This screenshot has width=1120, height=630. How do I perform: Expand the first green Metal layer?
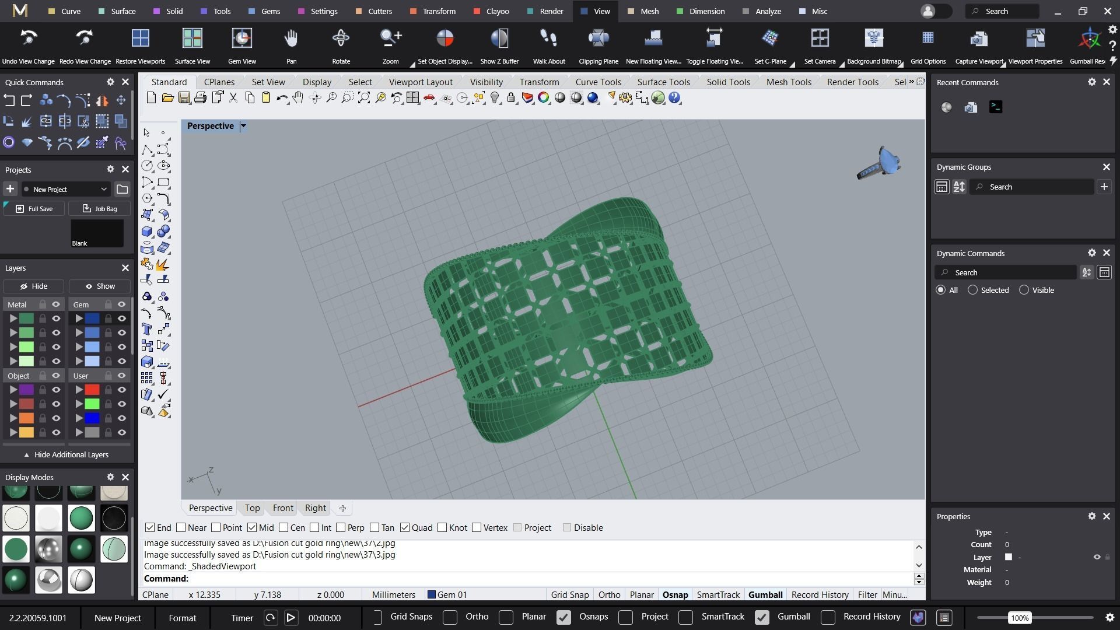[12, 318]
